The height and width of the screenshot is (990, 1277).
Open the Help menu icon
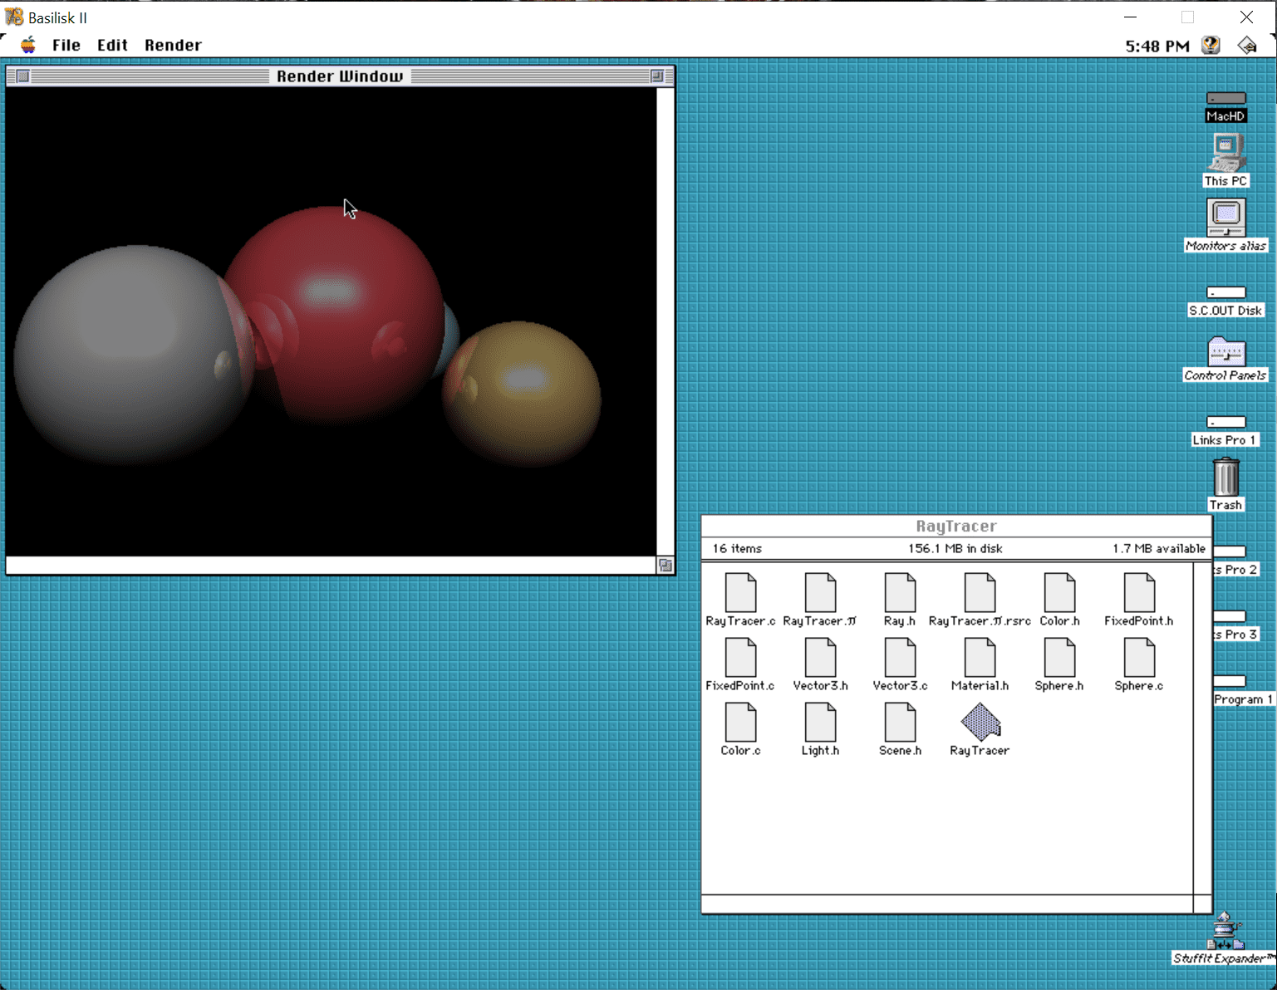1211,46
